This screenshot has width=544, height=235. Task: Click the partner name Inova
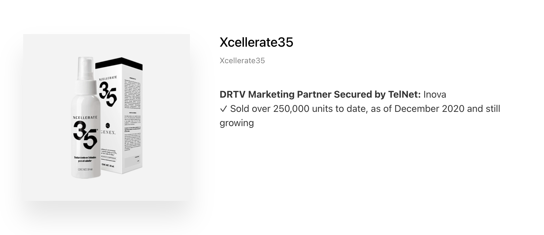tap(435, 95)
